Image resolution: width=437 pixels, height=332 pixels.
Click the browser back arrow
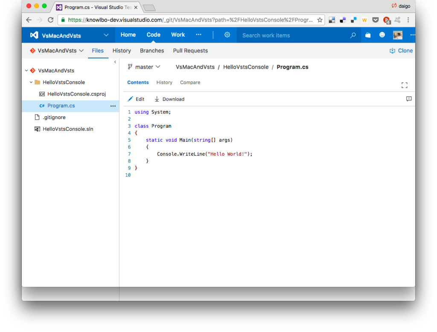tap(29, 20)
